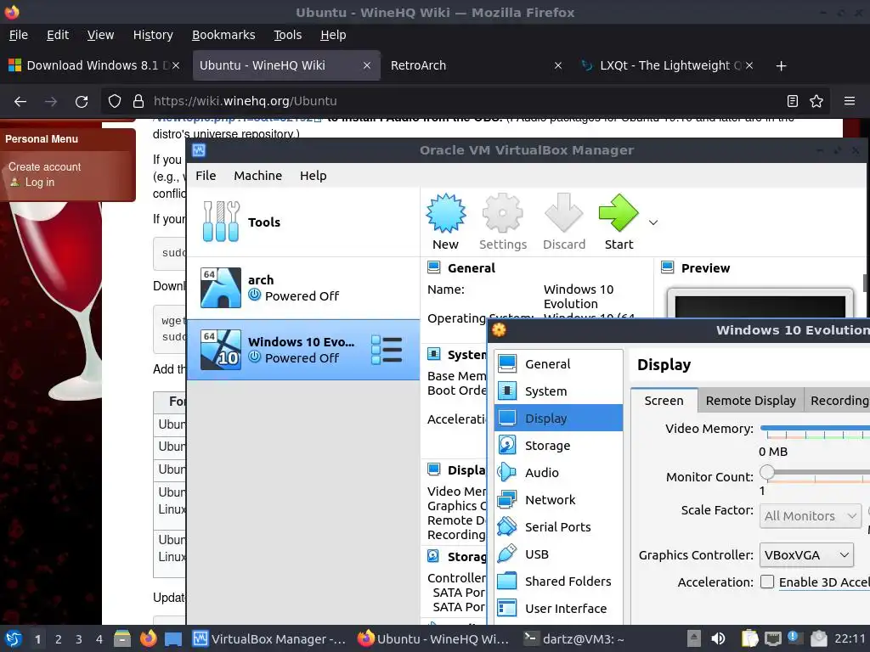The width and height of the screenshot is (870, 652).
Task: Open USB settings category
Action: (x=558, y=554)
